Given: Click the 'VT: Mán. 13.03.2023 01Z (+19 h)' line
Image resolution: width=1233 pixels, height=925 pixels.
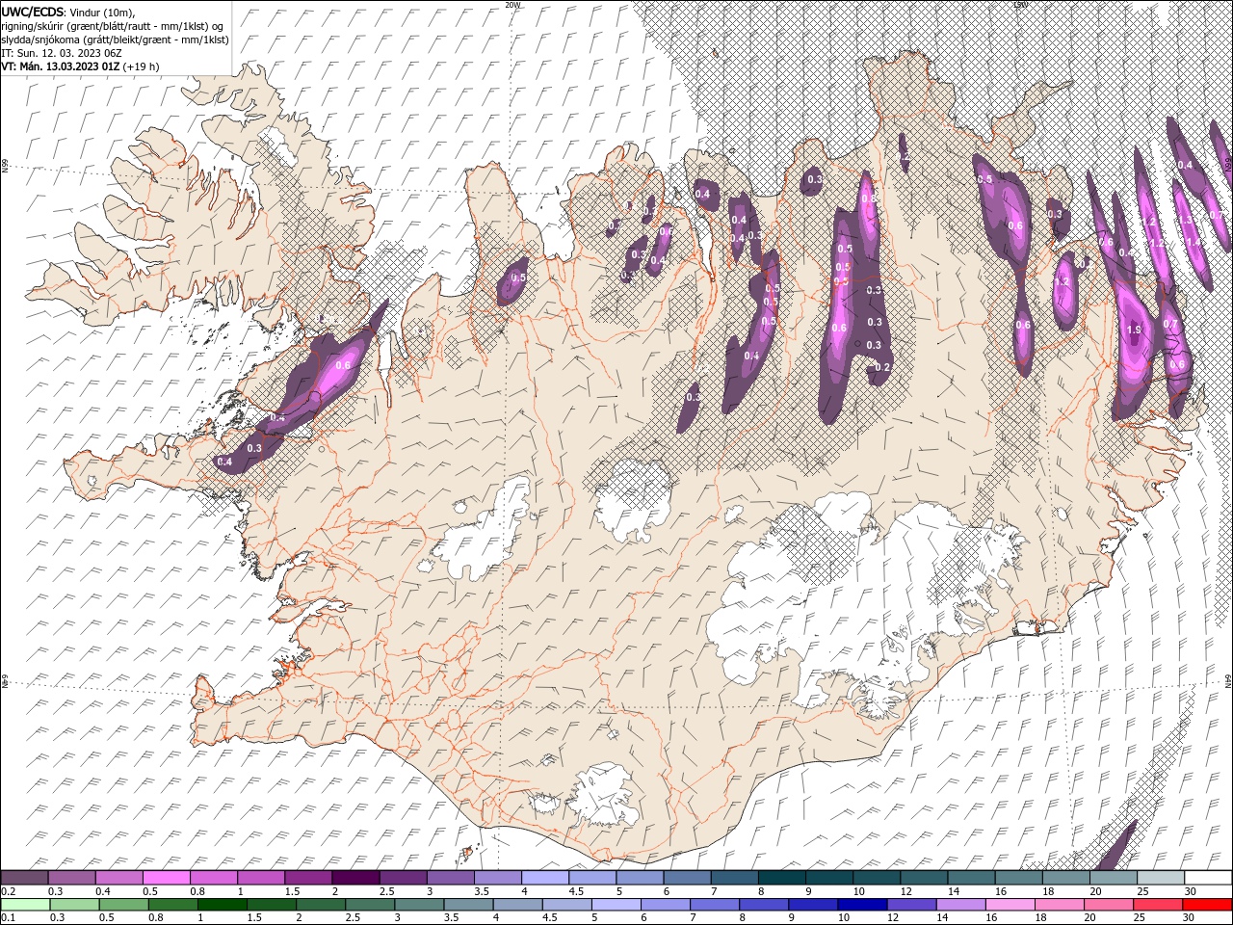Looking at the screenshot, I should click(81, 66).
